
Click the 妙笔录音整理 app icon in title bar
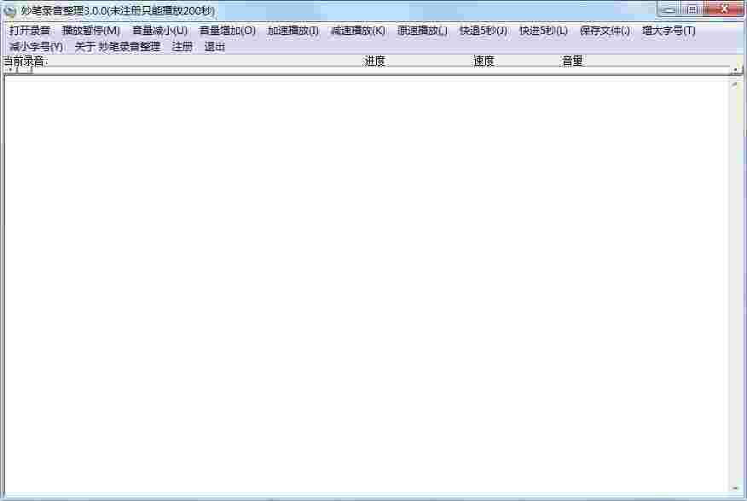[x=11, y=11]
